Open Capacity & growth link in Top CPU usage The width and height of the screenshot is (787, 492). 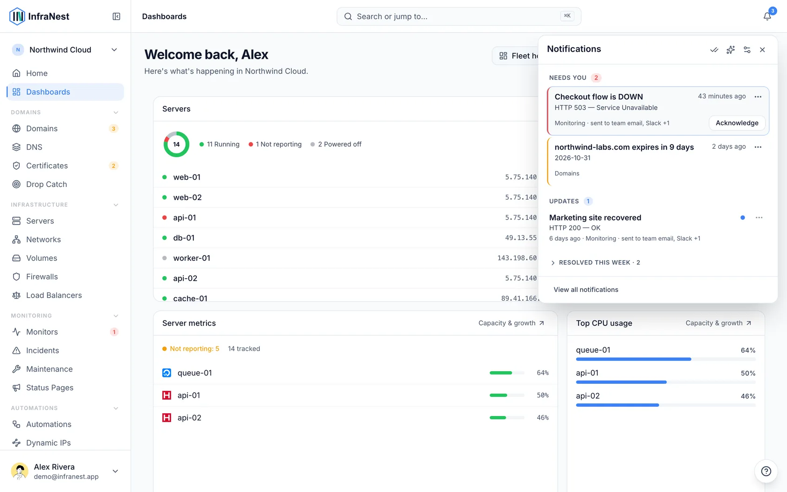pos(718,323)
